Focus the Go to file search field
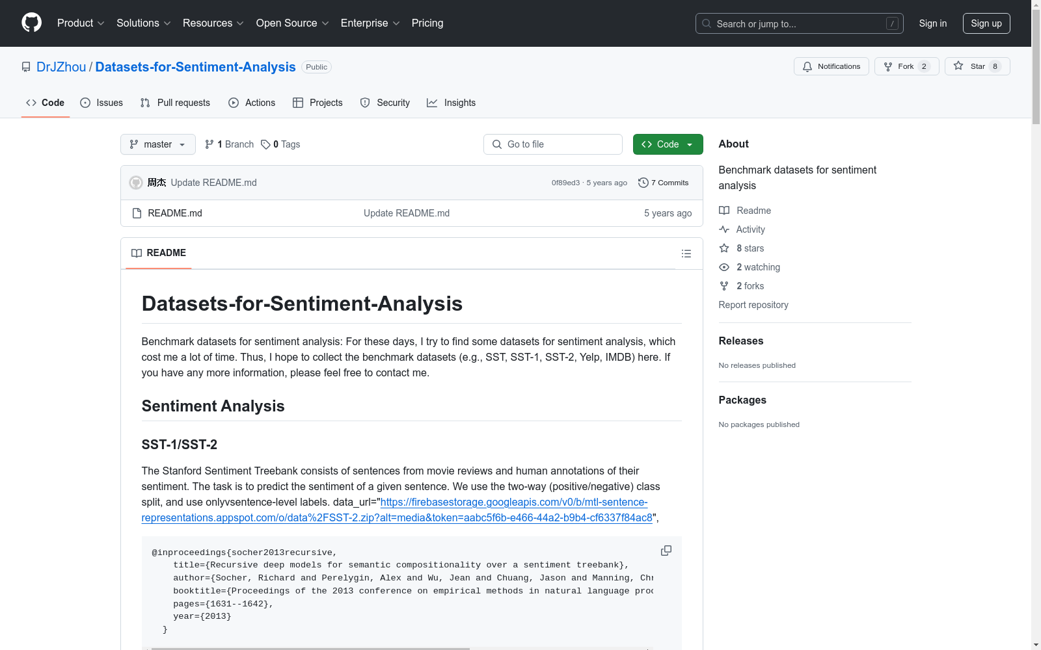Viewport: 1041px width, 650px height. (553, 144)
